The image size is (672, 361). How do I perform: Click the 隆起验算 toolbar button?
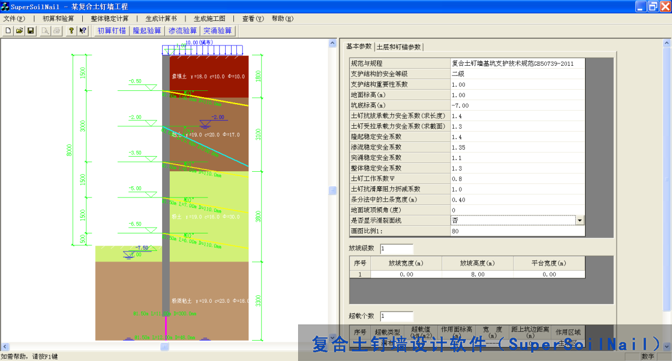click(x=147, y=31)
